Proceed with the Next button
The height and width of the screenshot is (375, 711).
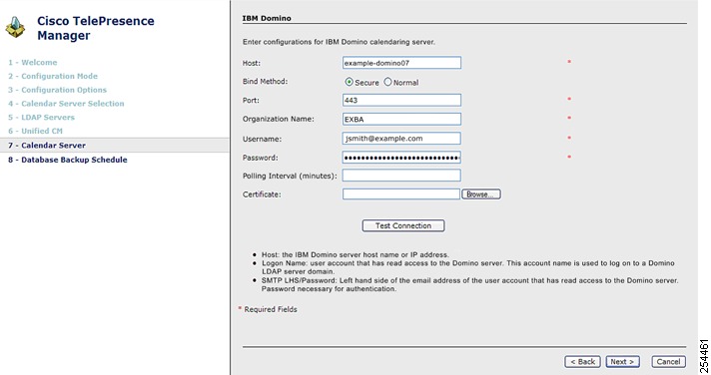(x=622, y=361)
